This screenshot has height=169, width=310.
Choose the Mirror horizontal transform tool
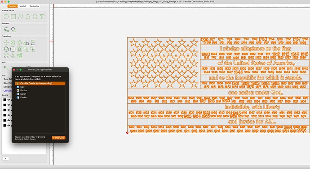click(x=26, y=42)
